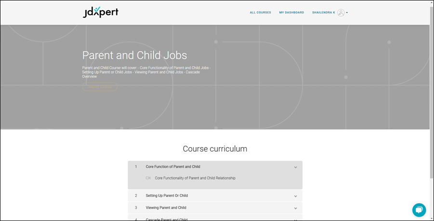Click the video icon beside the lesson

[148, 178]
